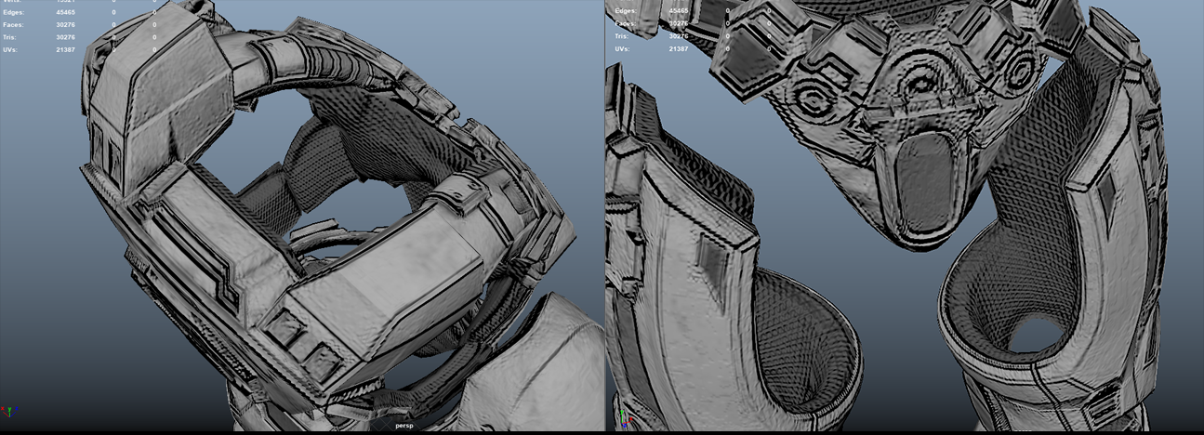Click Faces count 30276 in right viewport
The width and height of the screenshot is (1204, 435).
point(679,23)
